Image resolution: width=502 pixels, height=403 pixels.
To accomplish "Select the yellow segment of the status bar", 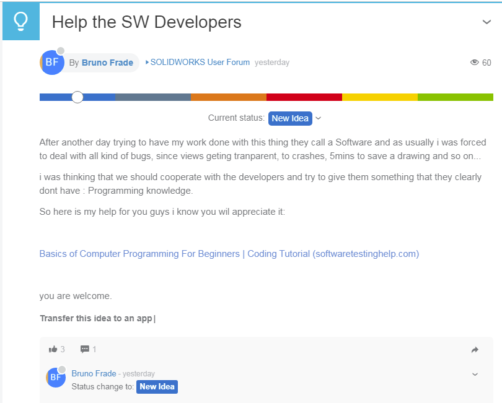I will click(380, 97).
